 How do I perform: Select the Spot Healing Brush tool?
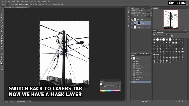coord(2,26)
